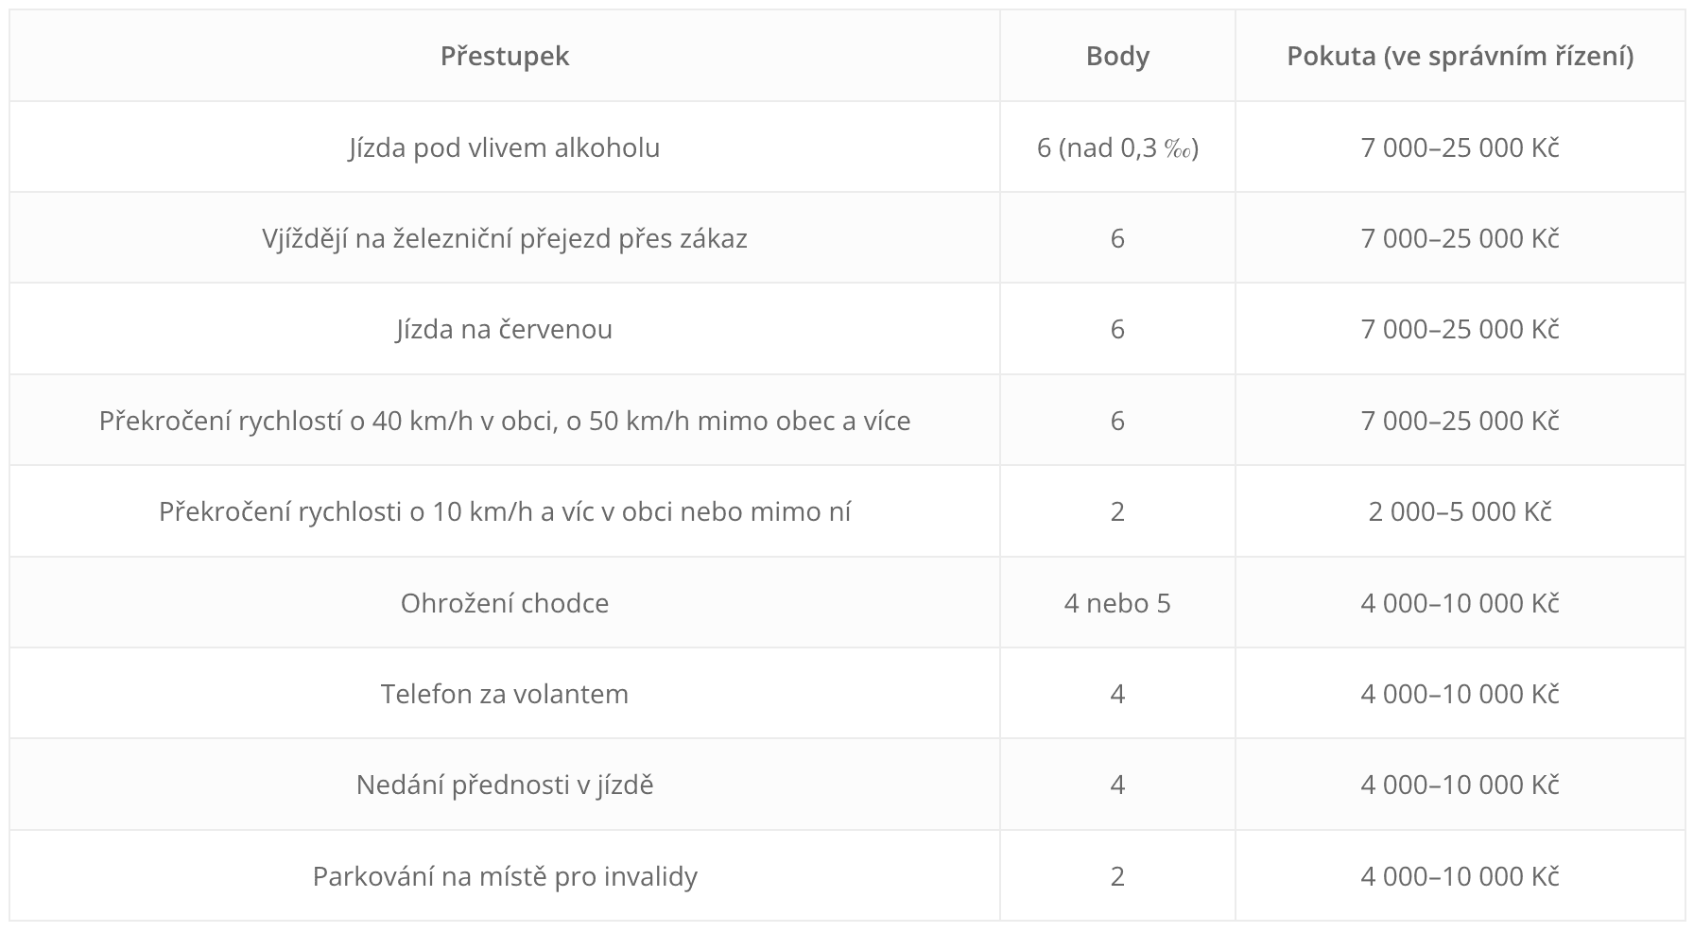
Task: Click the Pokuta (ve správním řízení) header
Action: tap(1460, 56)
